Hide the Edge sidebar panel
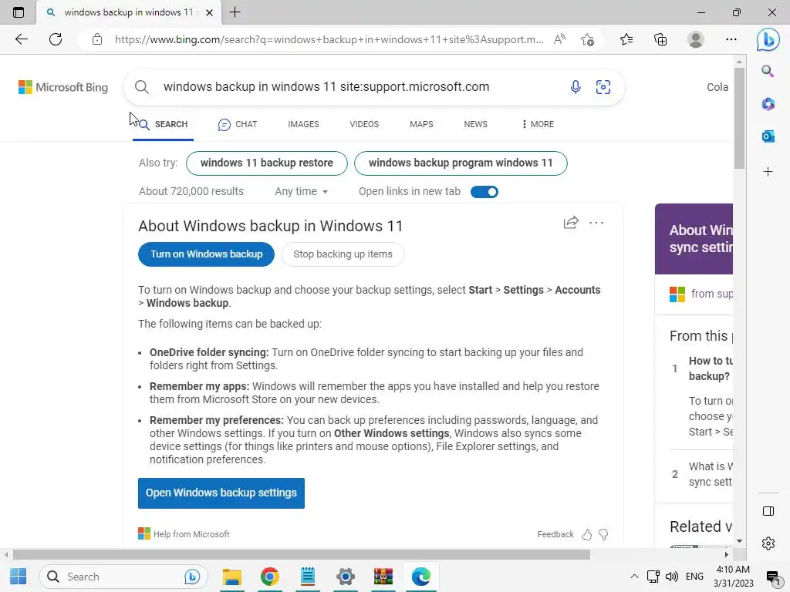The height and width of the screenshot is (592, 790). coord(768,512)
